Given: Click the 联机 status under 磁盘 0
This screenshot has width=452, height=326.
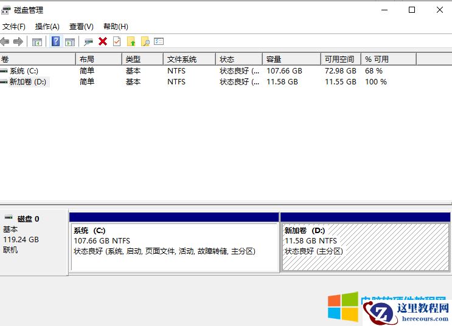Looking at the screenshot, I should pos(10,250).
